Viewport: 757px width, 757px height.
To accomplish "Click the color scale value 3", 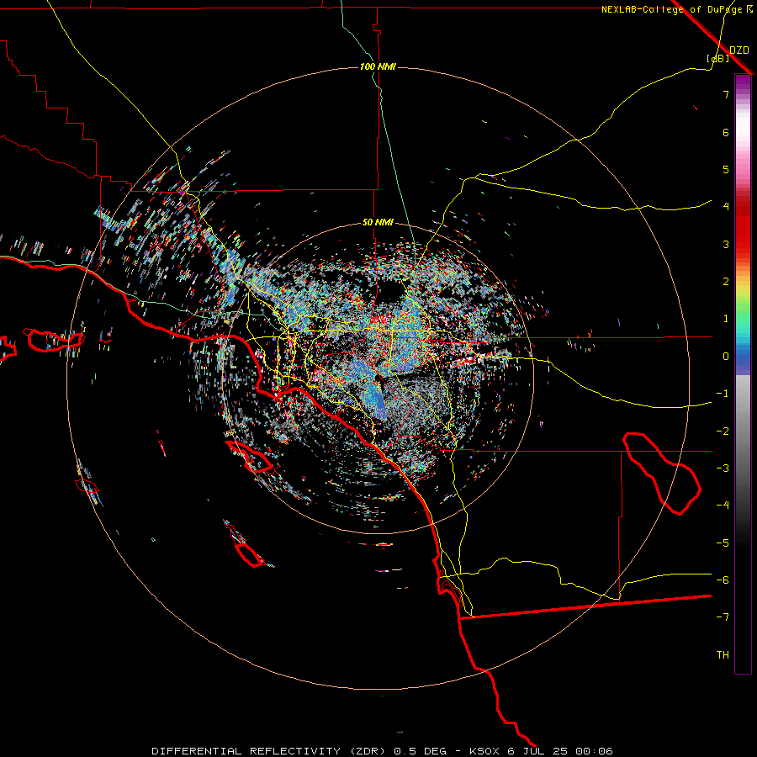I will tap(726, 244).
